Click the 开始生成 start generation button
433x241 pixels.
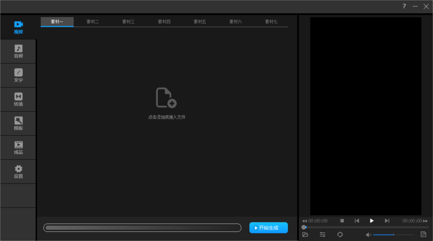pos(268,228)
